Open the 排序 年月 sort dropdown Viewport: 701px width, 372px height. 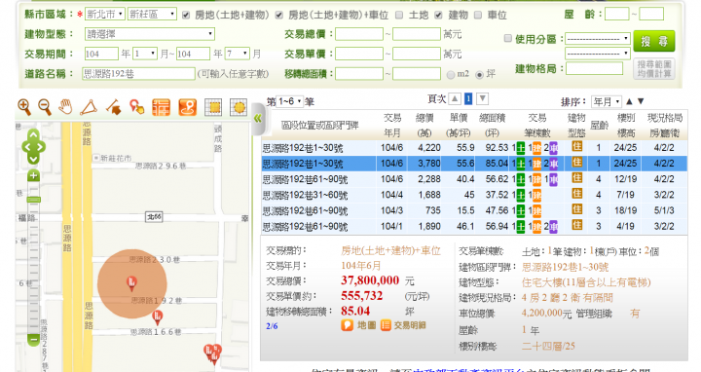pyautogui.click(x=606, y=101)
